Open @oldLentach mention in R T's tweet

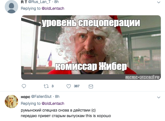[53, 8]
